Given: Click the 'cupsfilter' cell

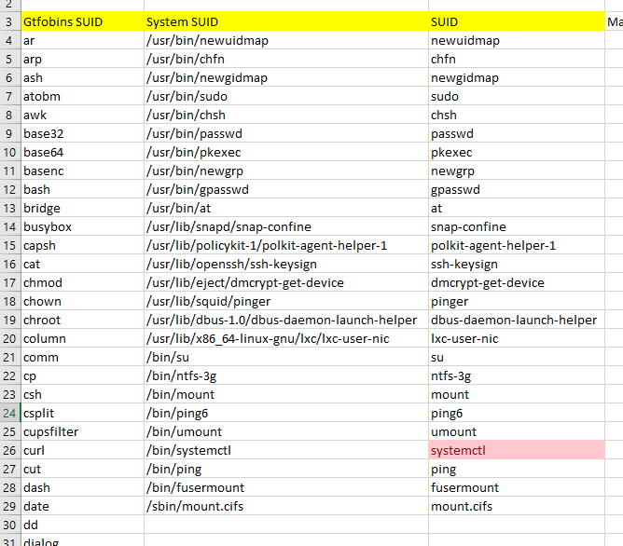Looking at the screenshot, I should click(x=82, y=431).
